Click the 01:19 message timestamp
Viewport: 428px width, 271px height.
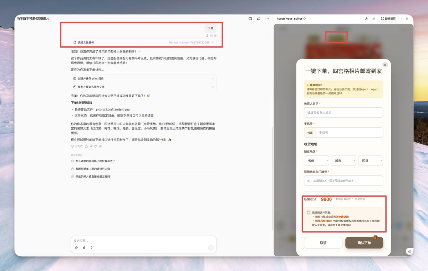point(213,36)
